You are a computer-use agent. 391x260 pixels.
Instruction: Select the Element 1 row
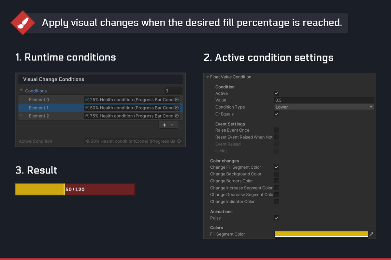point(100,108)
